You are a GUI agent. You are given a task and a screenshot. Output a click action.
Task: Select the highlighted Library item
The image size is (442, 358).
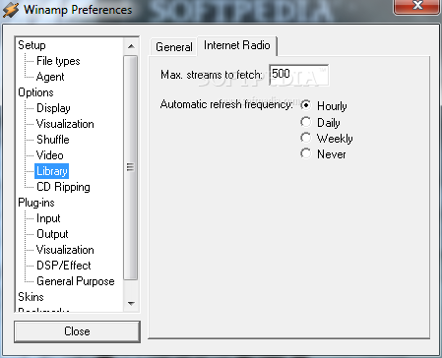pyautogui.click(x=52, y=171)
